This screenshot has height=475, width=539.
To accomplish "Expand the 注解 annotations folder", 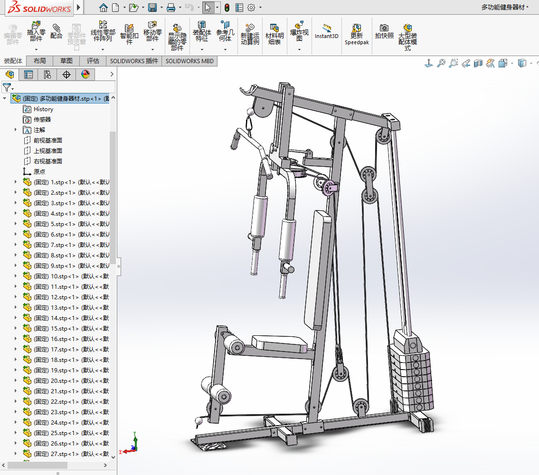I will 16,130.
